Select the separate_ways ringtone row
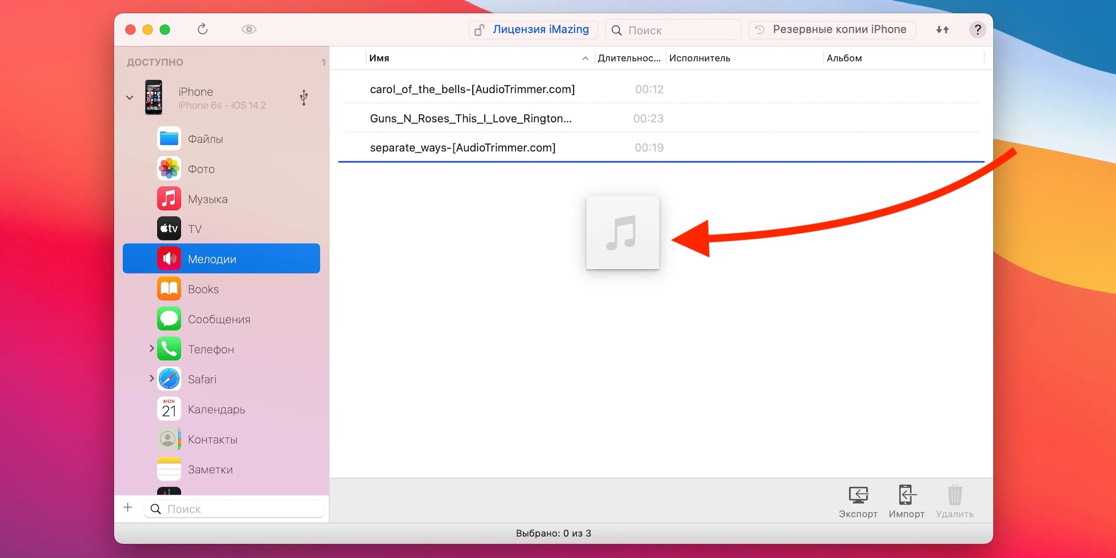This screenshot has width=1116, height=558. (462, 148)
